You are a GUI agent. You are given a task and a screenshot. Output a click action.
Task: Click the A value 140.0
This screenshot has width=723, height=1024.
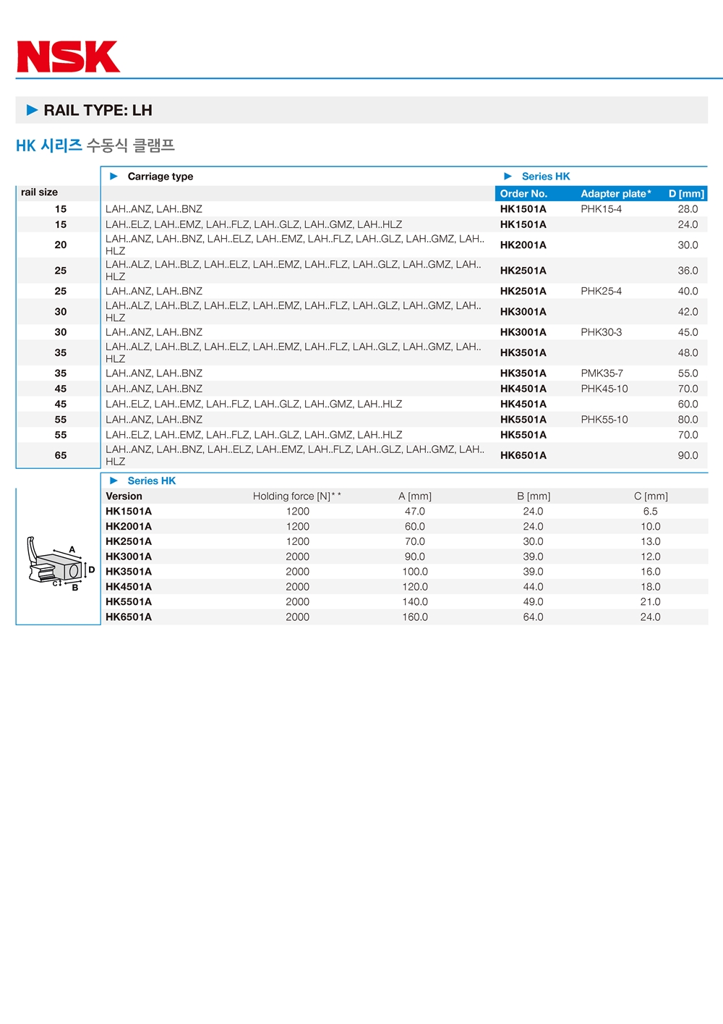415,602
